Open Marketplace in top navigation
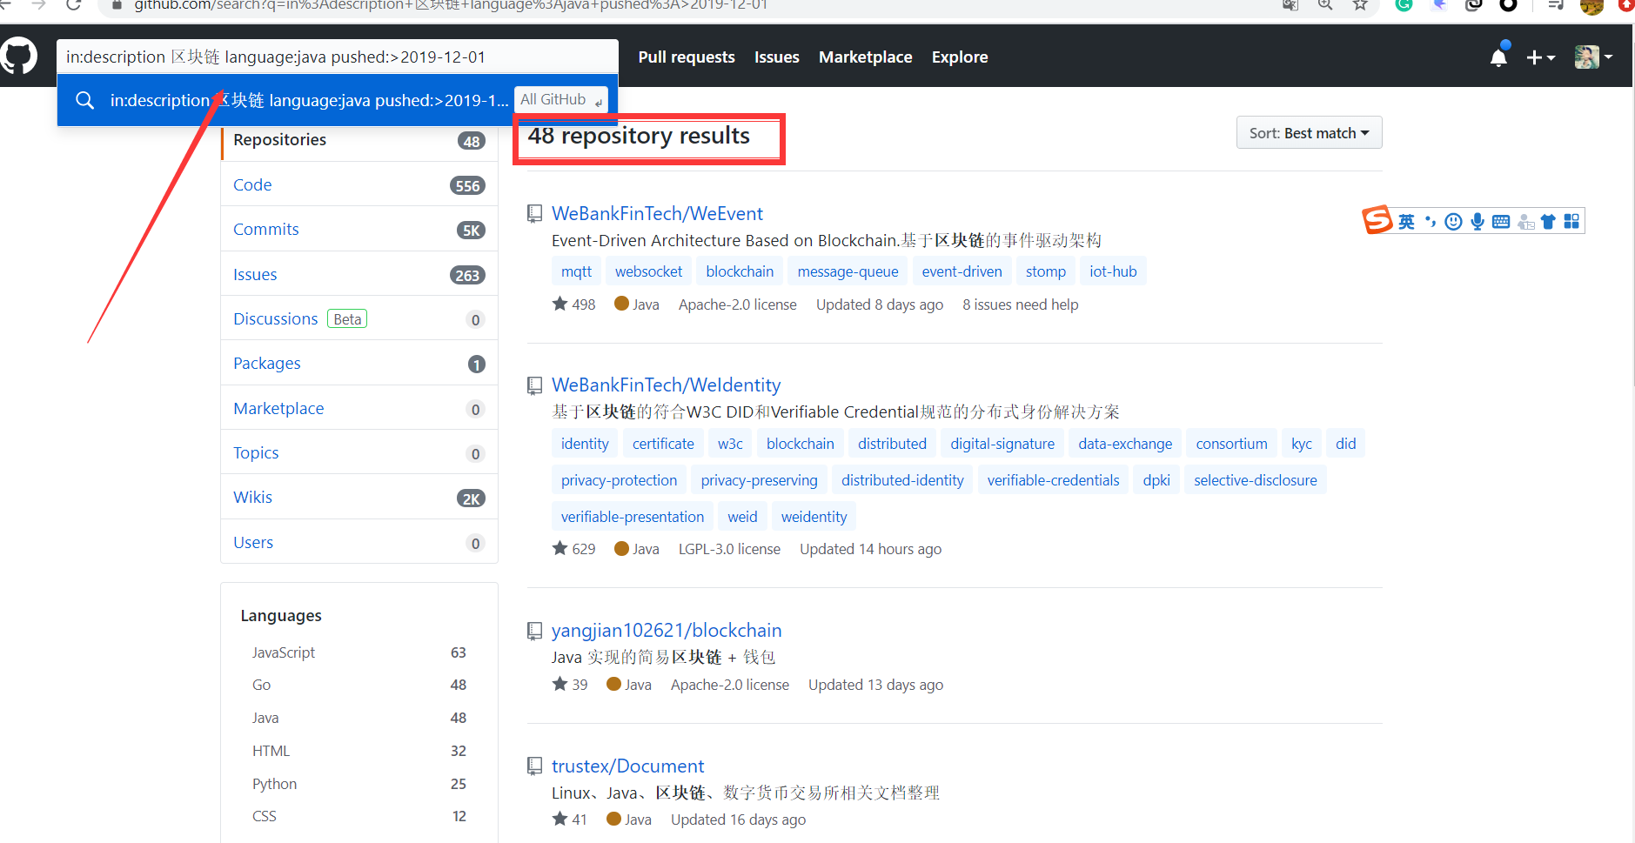The image size is (1635, 843). (x=865, y=57)
